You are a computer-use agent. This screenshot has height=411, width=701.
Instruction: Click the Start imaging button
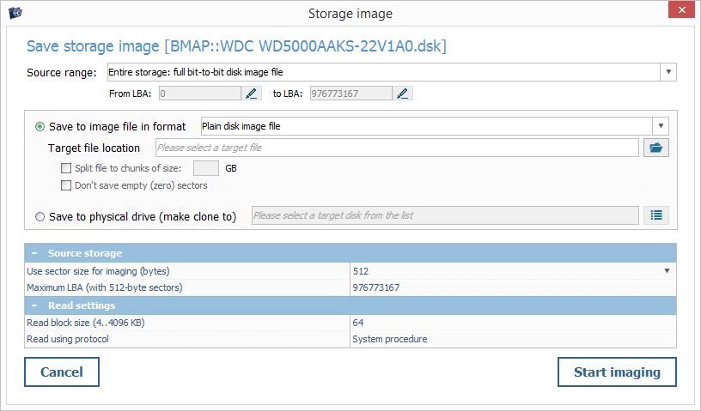[x=617, y=372]
